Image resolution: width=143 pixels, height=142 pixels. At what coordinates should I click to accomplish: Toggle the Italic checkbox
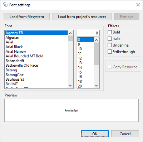coord(110,39)
